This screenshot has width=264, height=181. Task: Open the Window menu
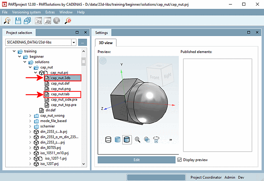click(66, 12)
